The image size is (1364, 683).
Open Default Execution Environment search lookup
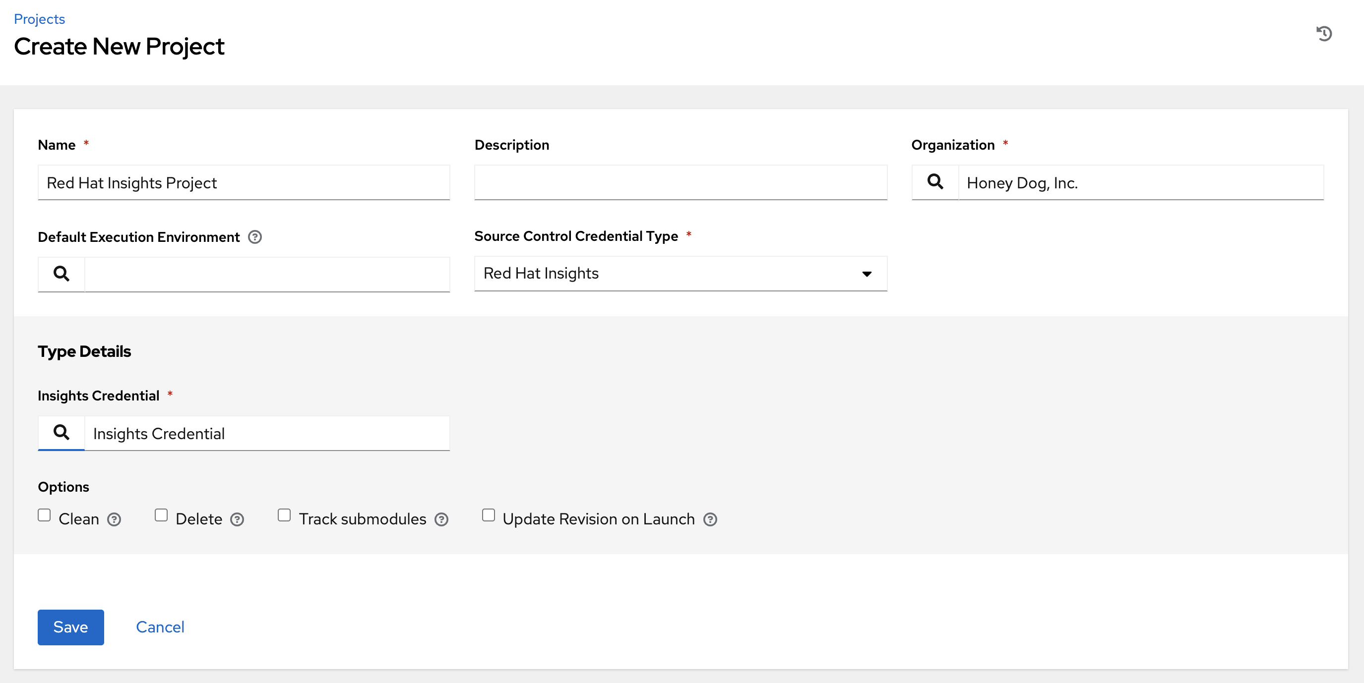62,274
